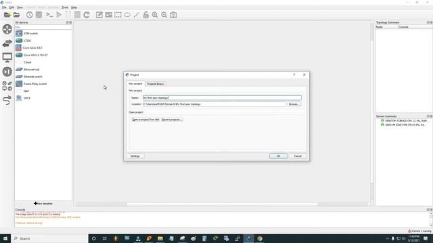
Task: Open Chrome from the taskbar
Action: 260,238
